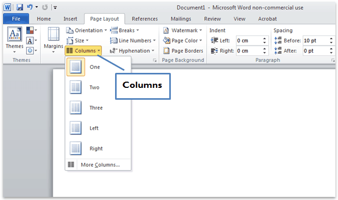The height and width of the screenshot is (200, 338).
Task: Decrease the Indent Right value
Action: [x=265, y=53]
